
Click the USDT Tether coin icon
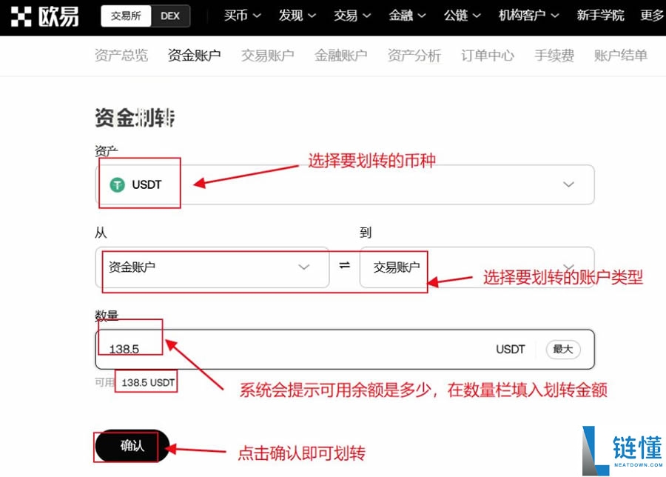coord(117,184)
